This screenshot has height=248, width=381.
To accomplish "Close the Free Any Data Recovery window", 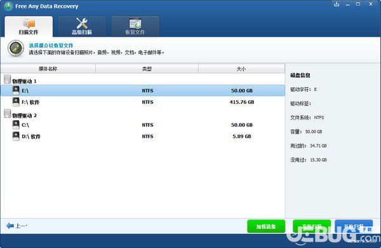I will tap(371, 4).
